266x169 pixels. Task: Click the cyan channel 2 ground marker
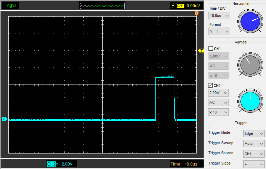(4, 119)
